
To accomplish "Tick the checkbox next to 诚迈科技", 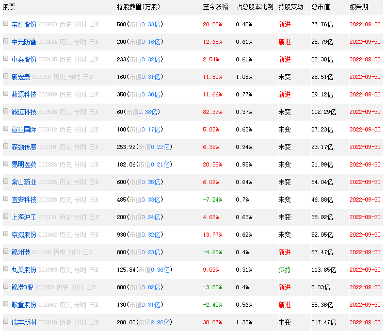I will (x=6, y=111).
